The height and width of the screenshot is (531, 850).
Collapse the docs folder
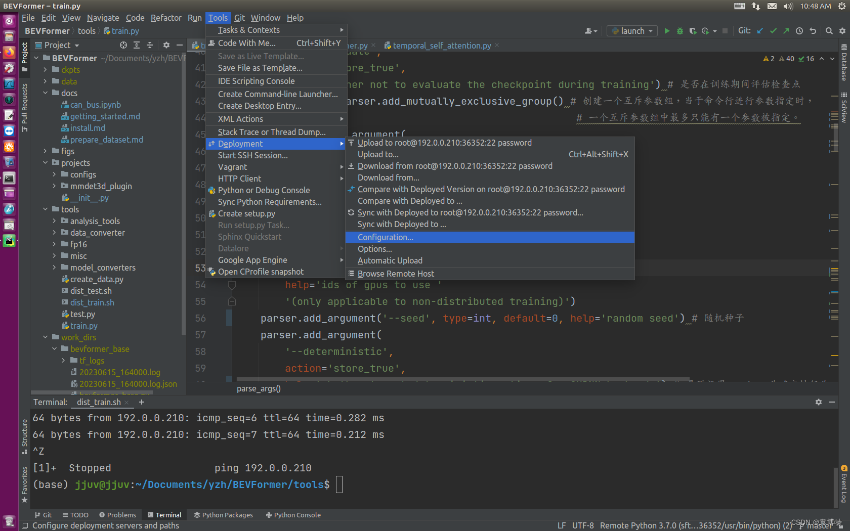pos(46,93)
